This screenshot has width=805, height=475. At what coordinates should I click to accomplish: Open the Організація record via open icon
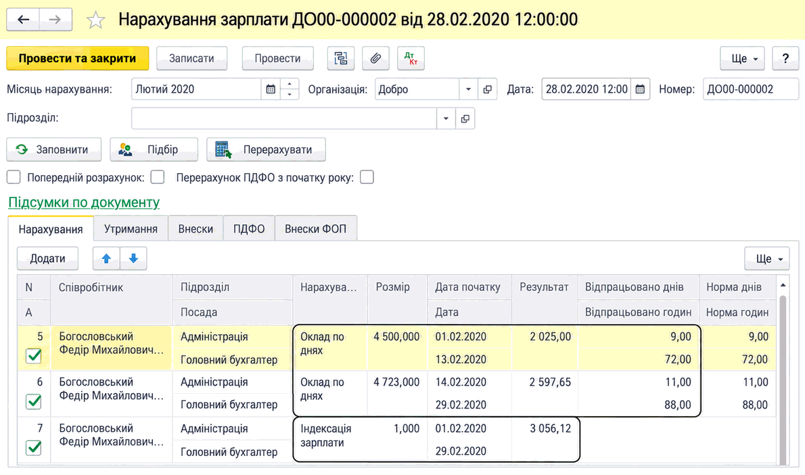tap(487, 89)
